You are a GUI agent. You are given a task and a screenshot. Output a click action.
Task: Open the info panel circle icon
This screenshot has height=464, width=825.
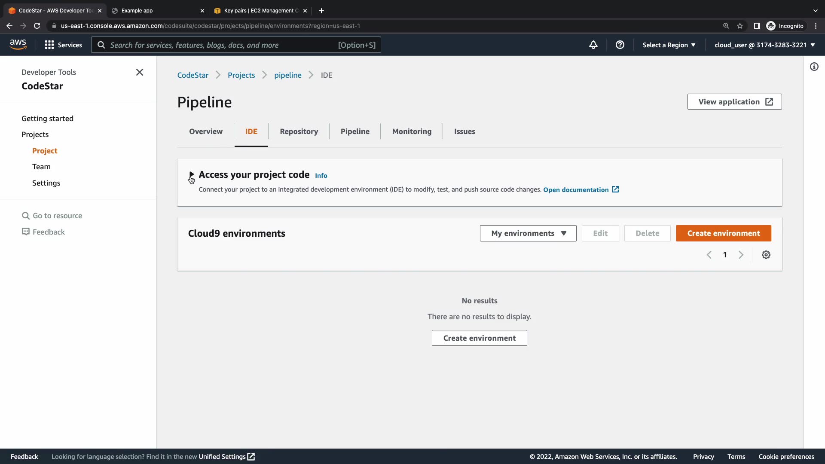(x=814, y=67)
